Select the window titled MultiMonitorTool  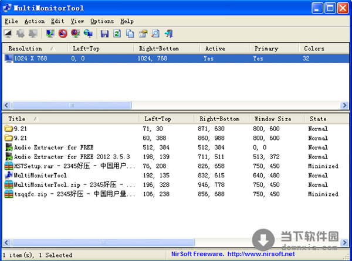pyautogui.click(x=40, y=176)
